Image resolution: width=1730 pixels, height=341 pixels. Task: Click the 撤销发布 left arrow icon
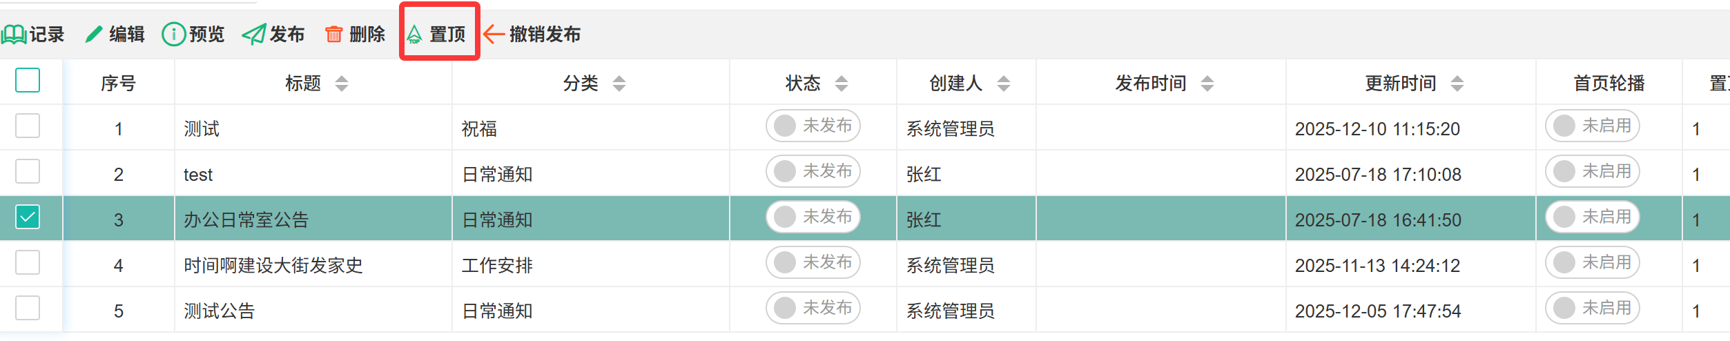[x=493, y=34]
